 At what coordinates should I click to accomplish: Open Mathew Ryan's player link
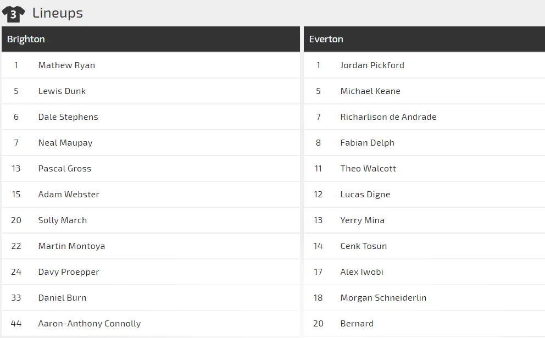click(66, 65)
